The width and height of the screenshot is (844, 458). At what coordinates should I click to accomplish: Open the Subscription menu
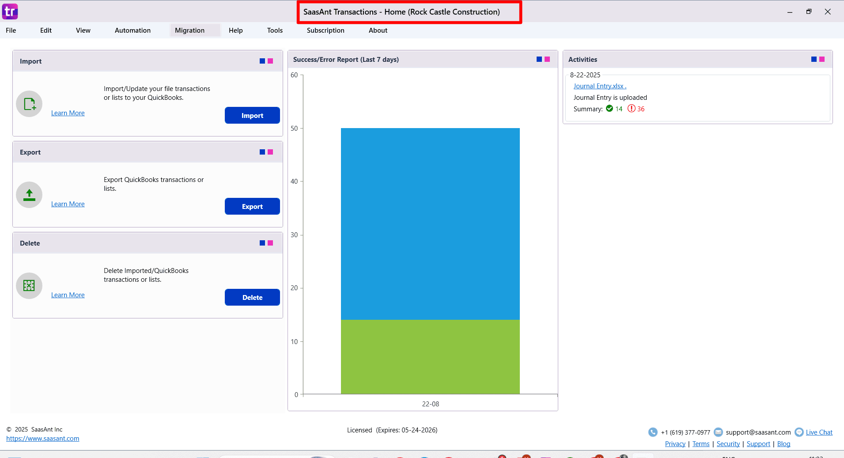point(325,30)
